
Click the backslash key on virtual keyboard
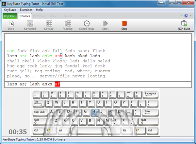click(153, 103)
